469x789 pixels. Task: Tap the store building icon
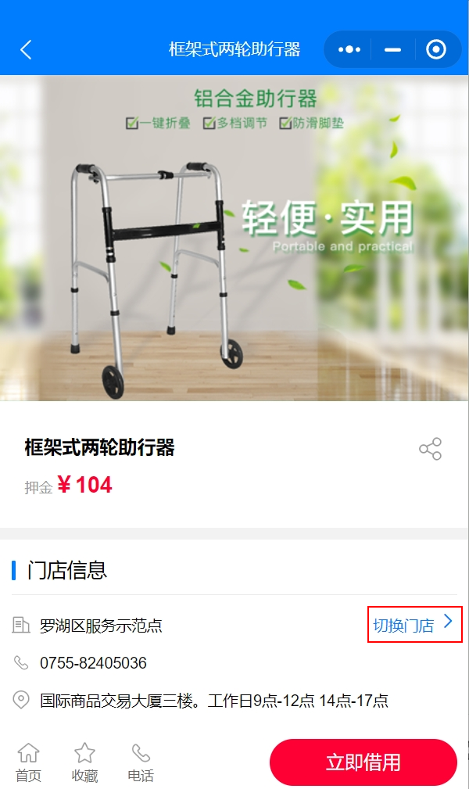click(x=20, y=625)
